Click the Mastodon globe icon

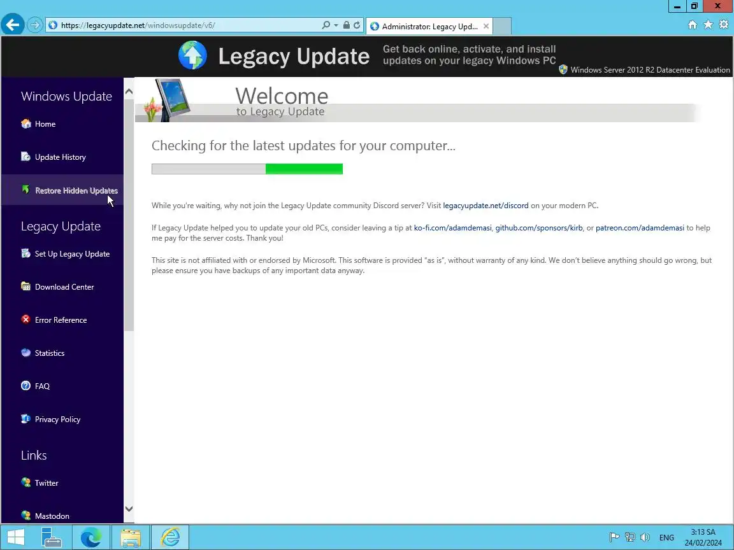pos(25,516)
